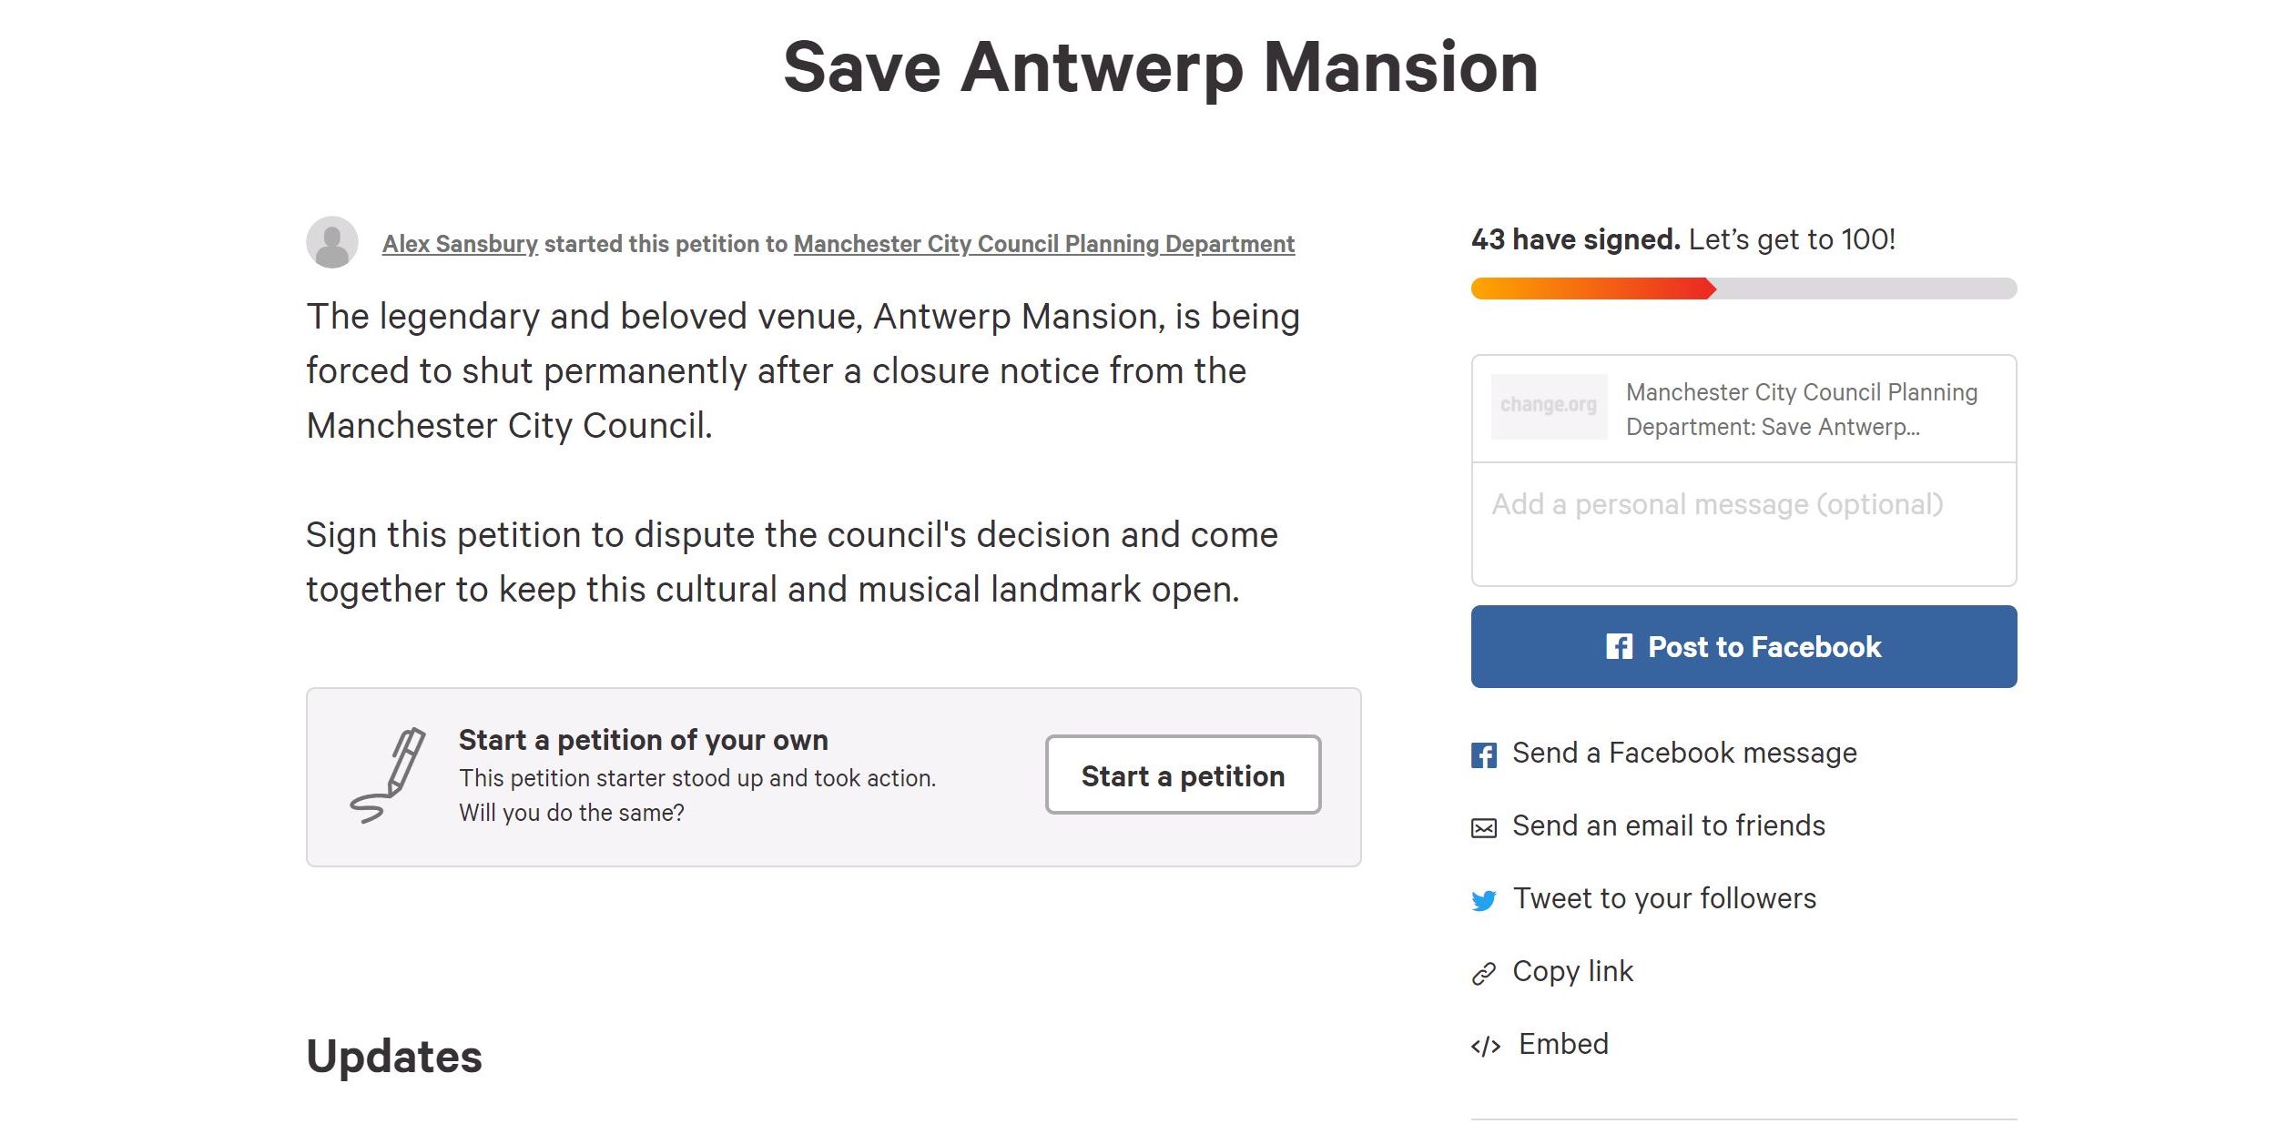
Task: Click the pen signature icon
Action: pos(388,775)
